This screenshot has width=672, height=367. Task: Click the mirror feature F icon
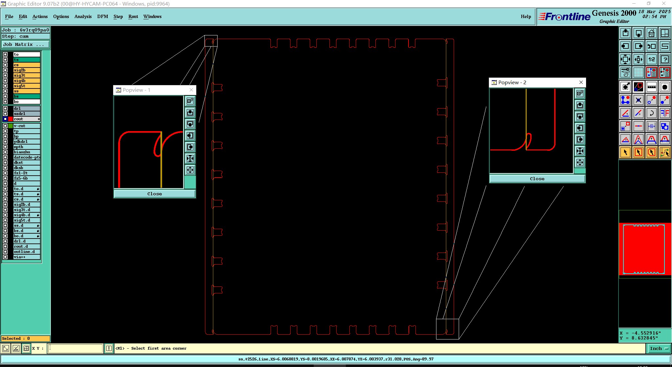coord(664,113)
